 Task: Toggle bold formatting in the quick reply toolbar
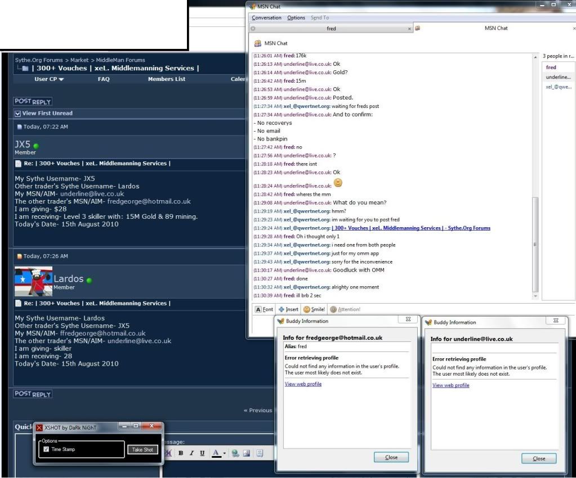pyautogui.click(x=181, y=453)
